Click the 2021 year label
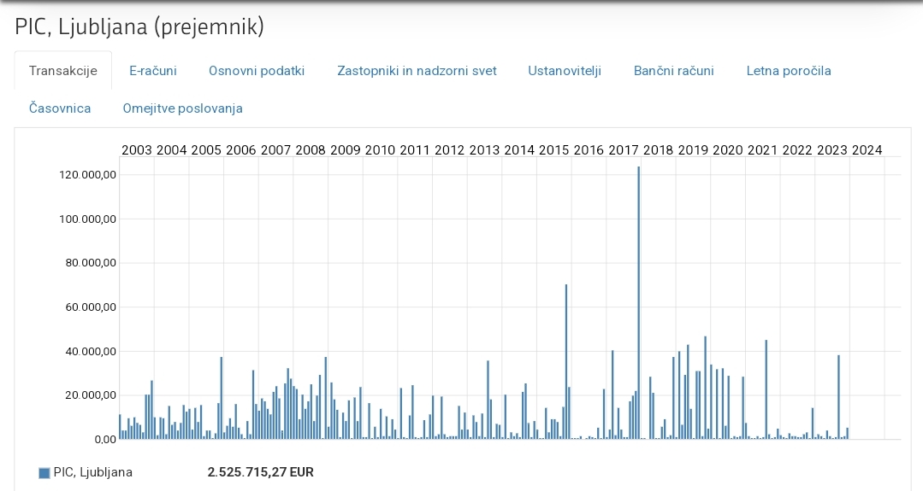This screenshot has height=491, width=923. 762,150
